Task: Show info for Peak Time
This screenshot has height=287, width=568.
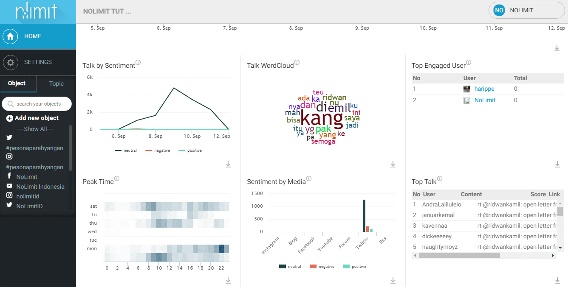Action: coord(117,179)
